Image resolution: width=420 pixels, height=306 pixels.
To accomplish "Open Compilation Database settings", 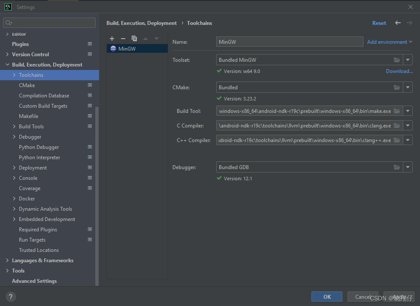I will 44,96.
